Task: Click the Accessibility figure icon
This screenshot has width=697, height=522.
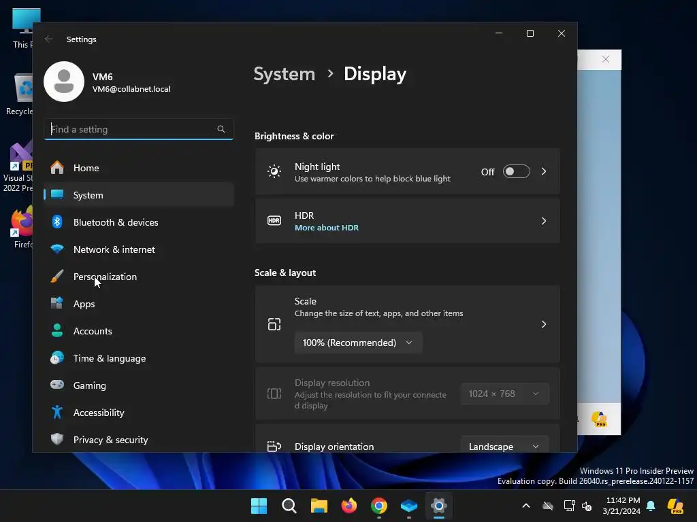Action: pyautogui.click(x=57, y=413)
